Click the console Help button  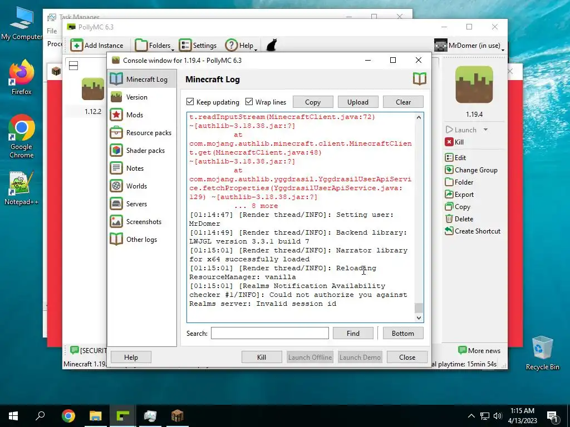(x=131, y=357)
